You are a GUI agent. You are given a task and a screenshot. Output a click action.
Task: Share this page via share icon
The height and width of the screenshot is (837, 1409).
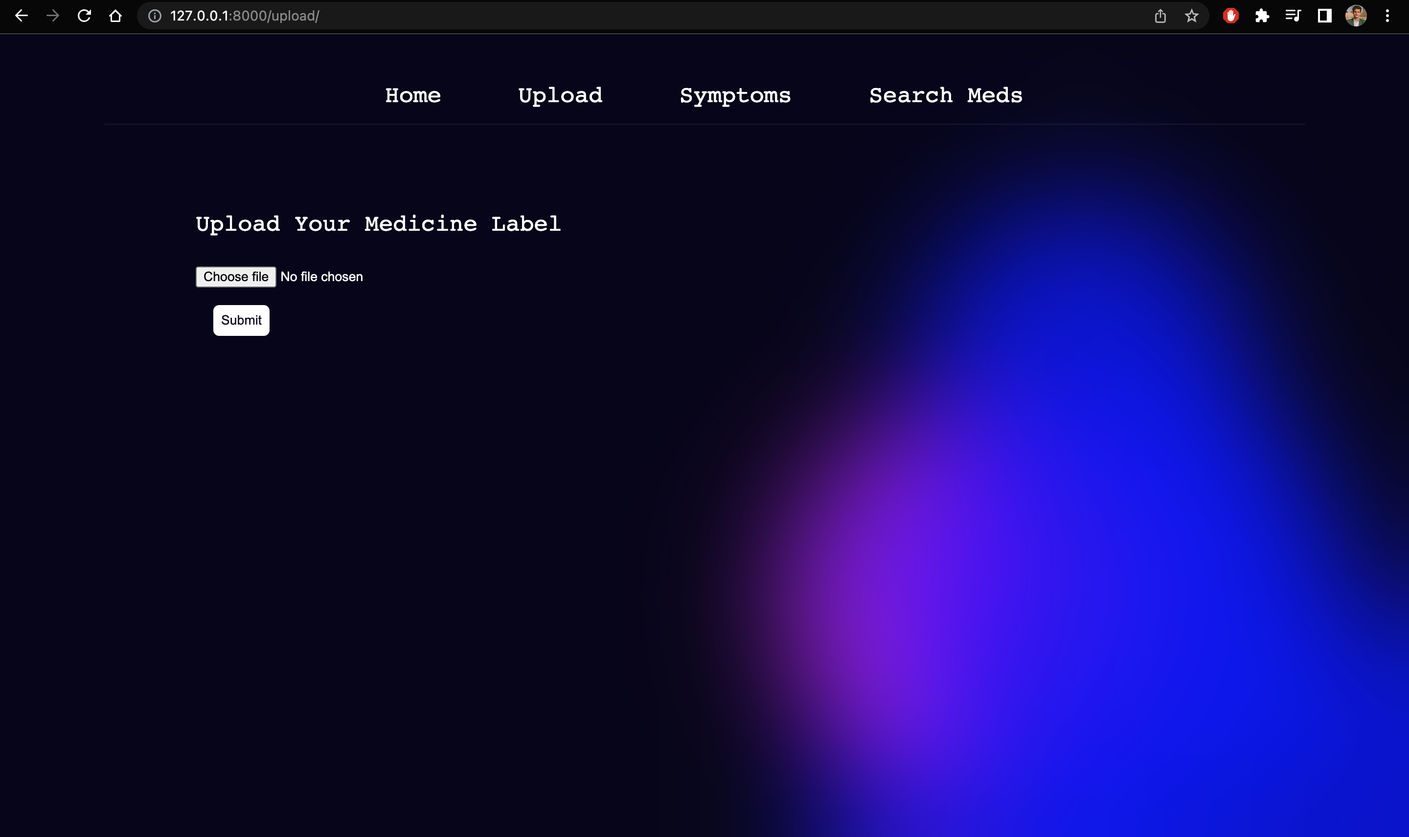pos(1160,16)
